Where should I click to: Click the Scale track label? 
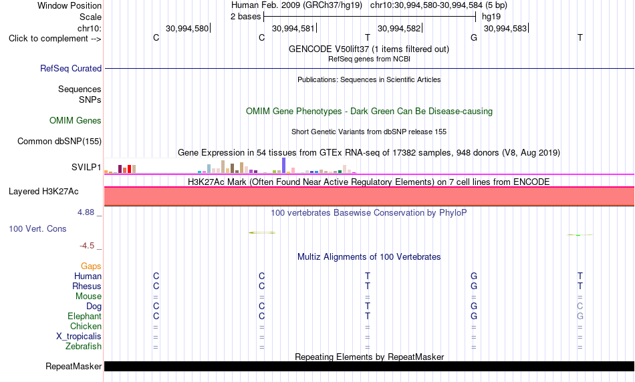pos(90,17)
